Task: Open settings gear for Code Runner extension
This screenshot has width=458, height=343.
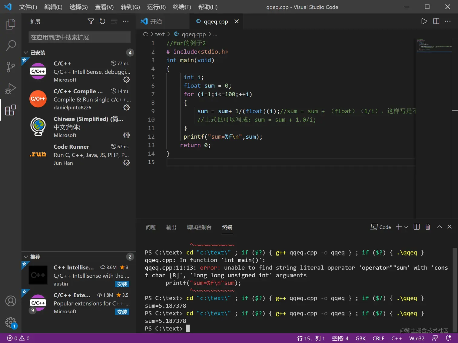Action: 127,163
